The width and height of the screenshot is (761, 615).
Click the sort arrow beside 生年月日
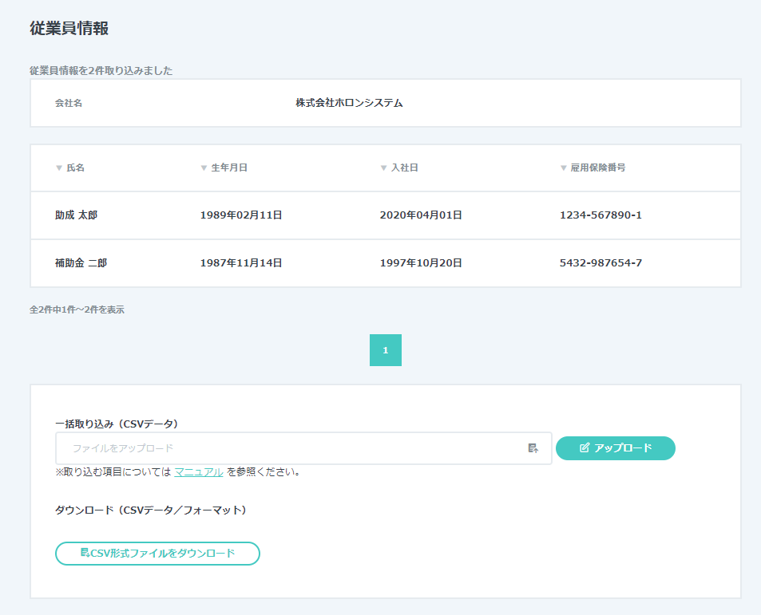click(204, 168)
